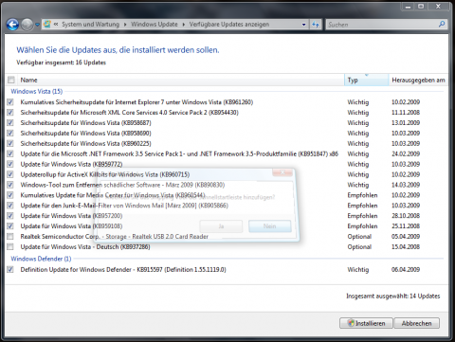Open the recent pages dropdown arrow
Screen dimensions: 455x342
coord(37,25)
